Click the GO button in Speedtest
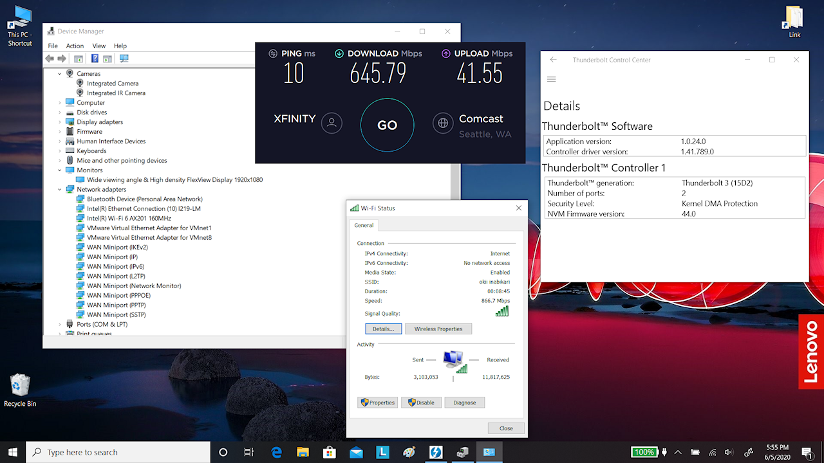The height and width of the screenshot is (463, 824). coord(387,125)
